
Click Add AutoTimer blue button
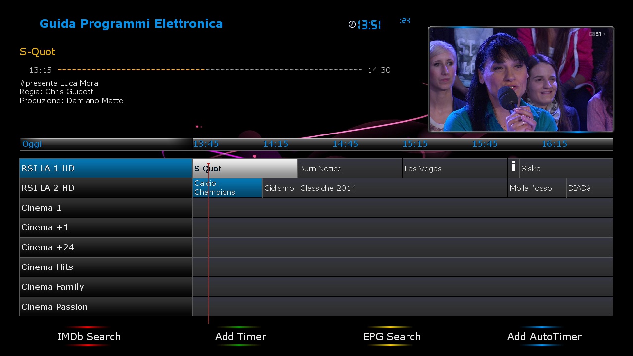(544, 337)
